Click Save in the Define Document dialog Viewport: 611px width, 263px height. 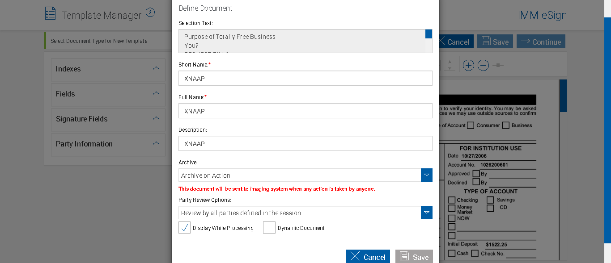click(414, 256)
